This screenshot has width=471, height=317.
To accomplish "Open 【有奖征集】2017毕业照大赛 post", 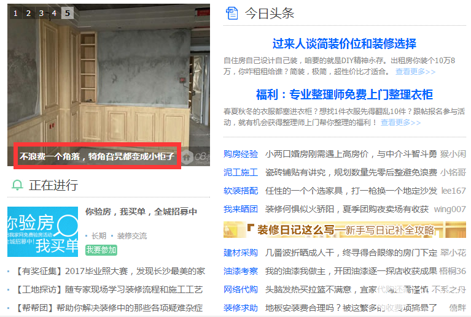I will (110, 271).
